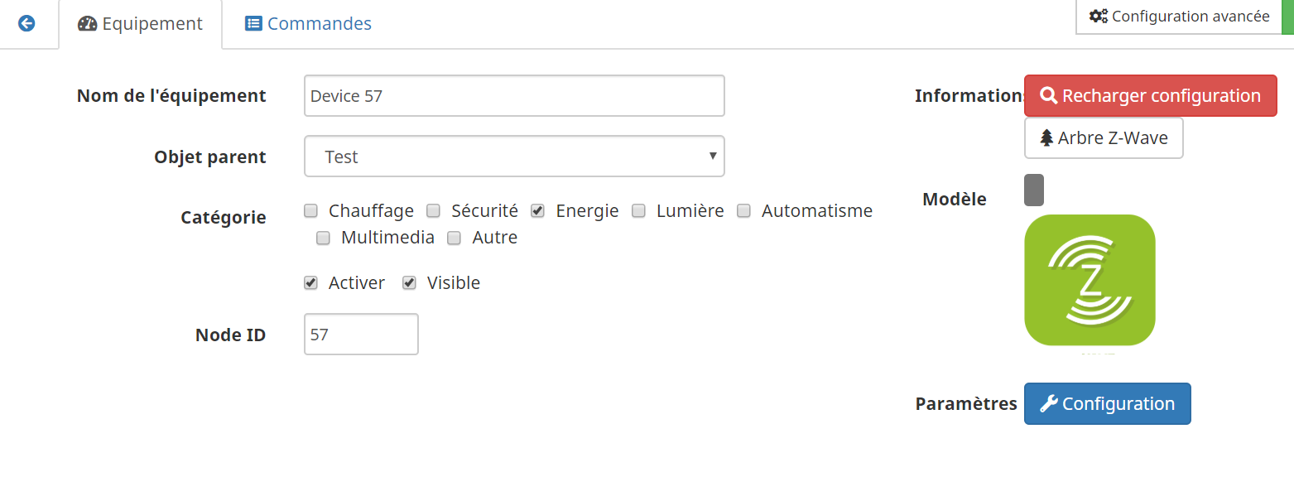Screen dimensions: 1294x477
Task: Select the Equipement tab
Action: (140, 24)
